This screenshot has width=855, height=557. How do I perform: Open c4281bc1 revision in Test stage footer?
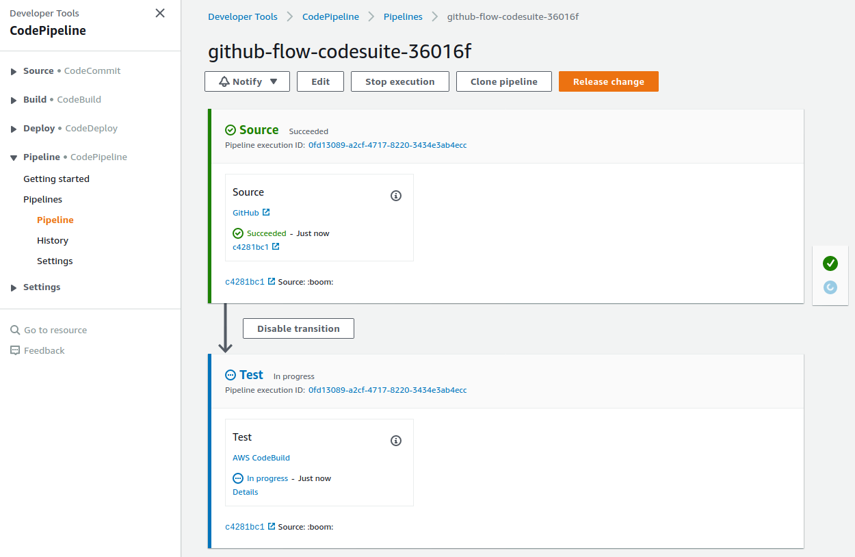coord(245,526)
